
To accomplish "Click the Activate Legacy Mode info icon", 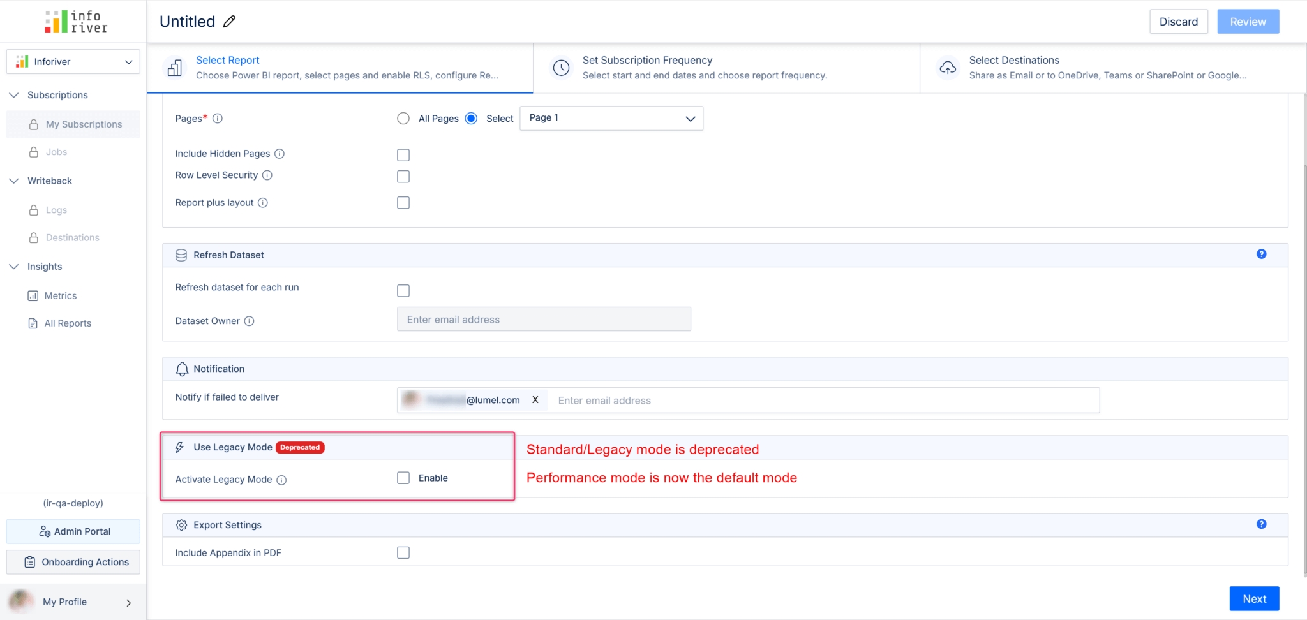I will (281, 480).
